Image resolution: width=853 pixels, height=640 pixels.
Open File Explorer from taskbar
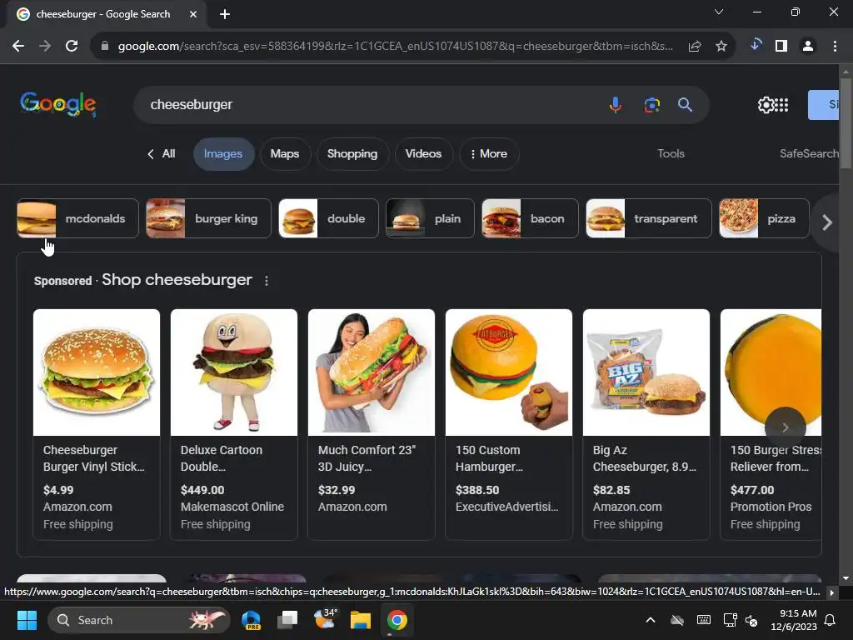(360, 620)
